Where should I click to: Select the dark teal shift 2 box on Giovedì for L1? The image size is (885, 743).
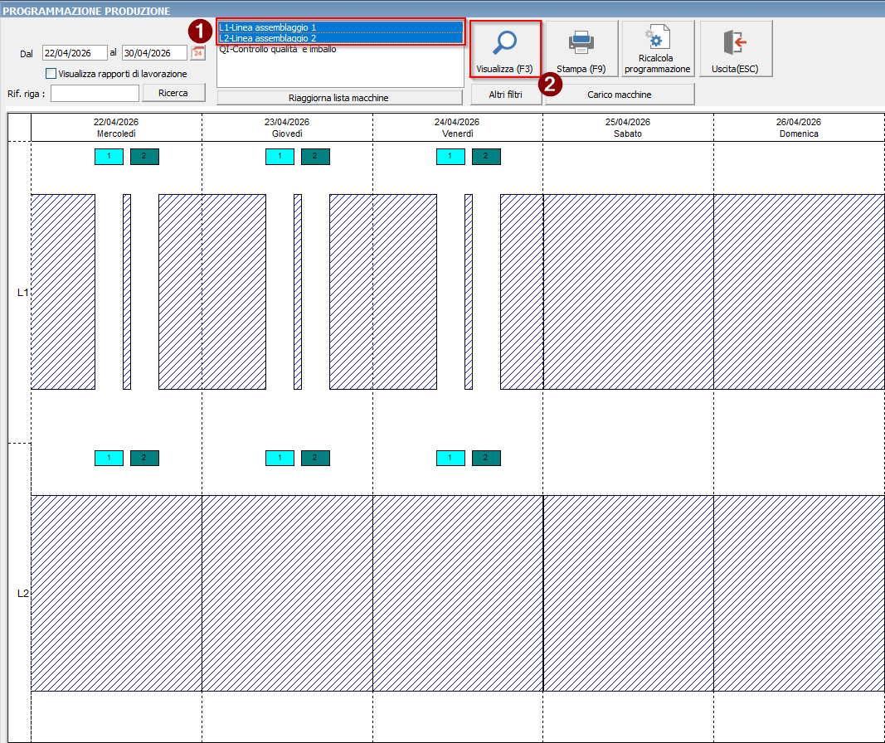[315, 156]
